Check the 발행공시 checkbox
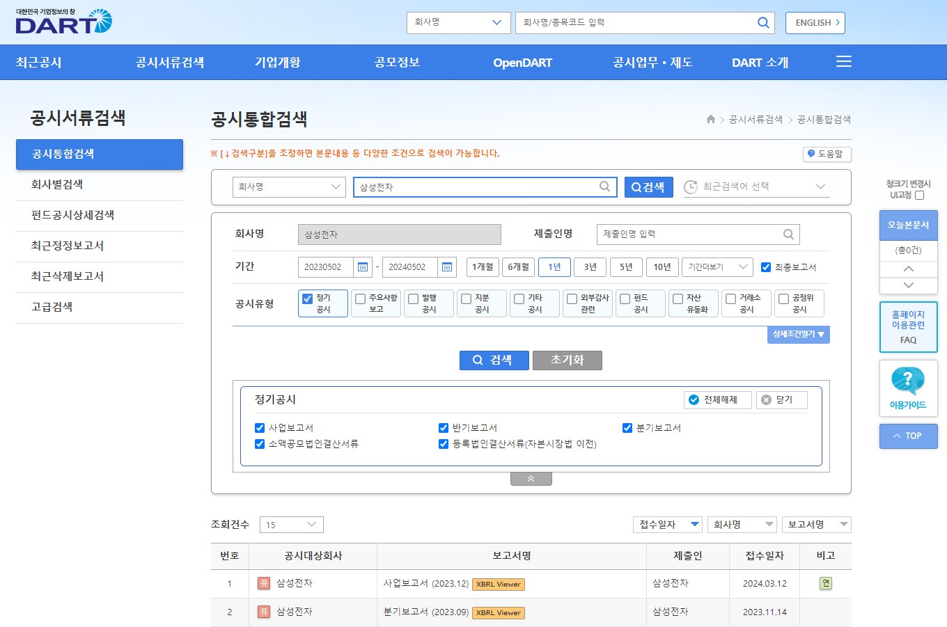This screenshot has width=947, height=627. click(x=413, y=299)
